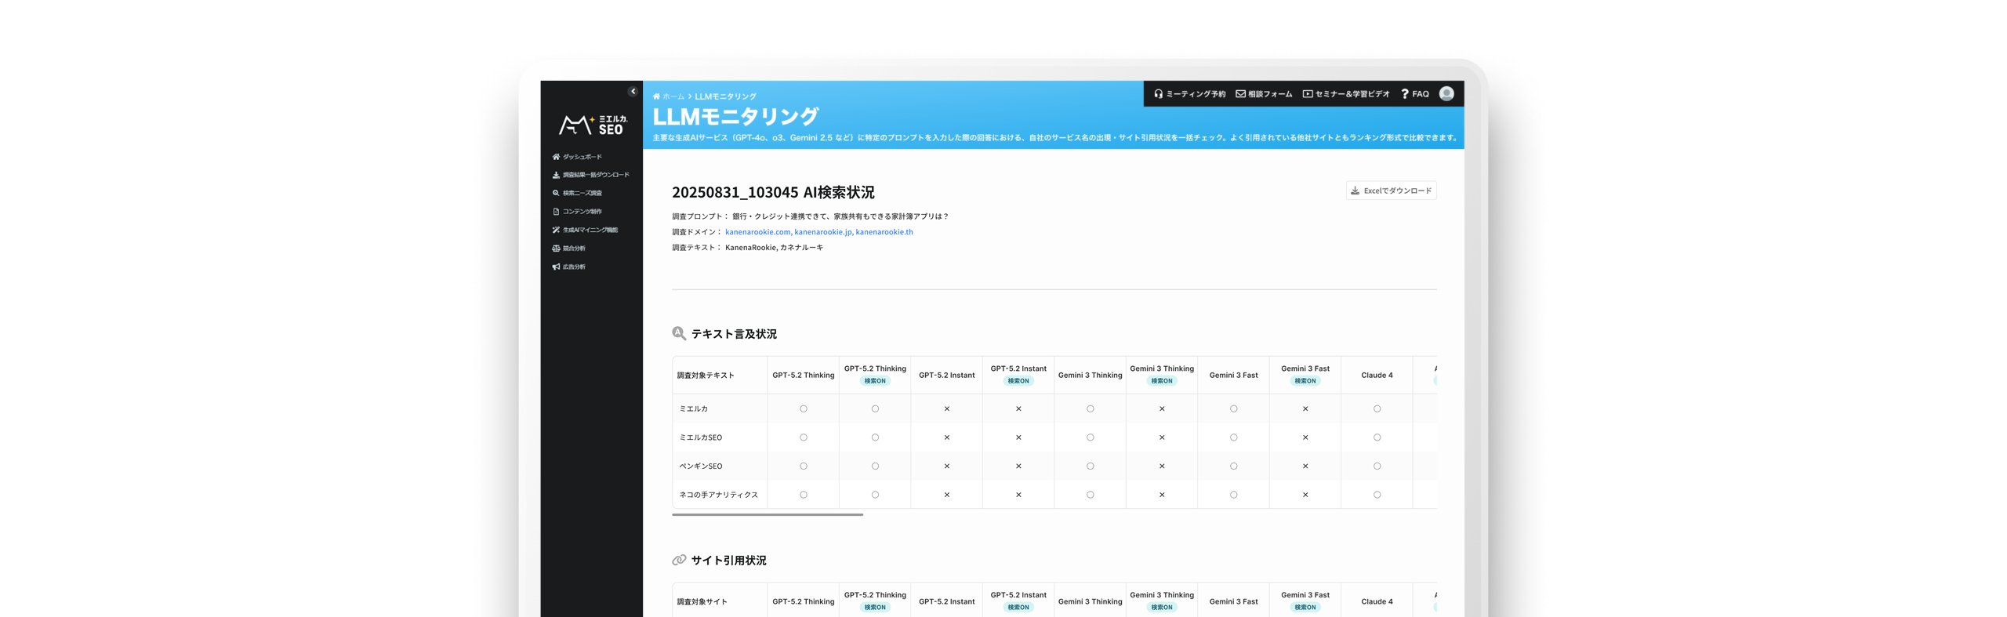
Task: Open the user profile avatar menu
Action: 1446,94
